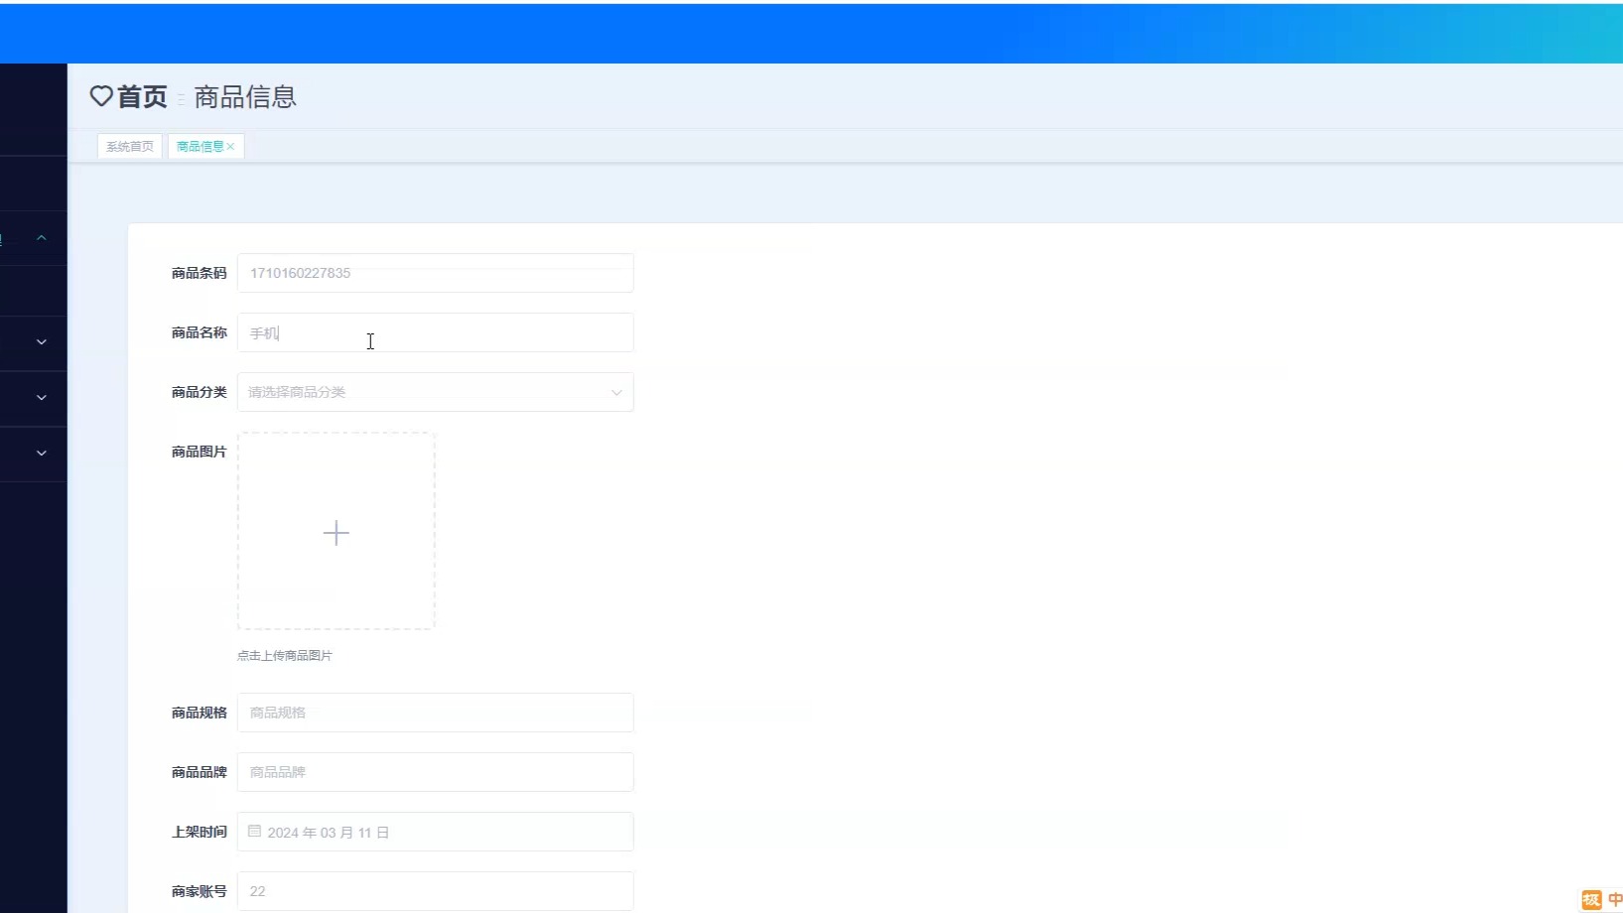Click the 商品分类 dropdown arrow
This screenshot has height=913, width=1623.
616,392
